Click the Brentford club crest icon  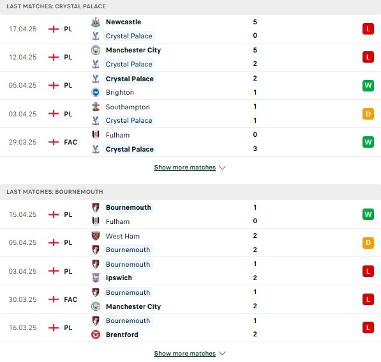click(x=96, y=334)
